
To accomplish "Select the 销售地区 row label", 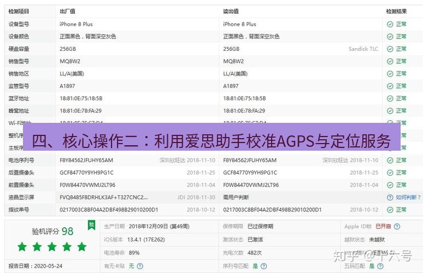I will tap(19, 74).
